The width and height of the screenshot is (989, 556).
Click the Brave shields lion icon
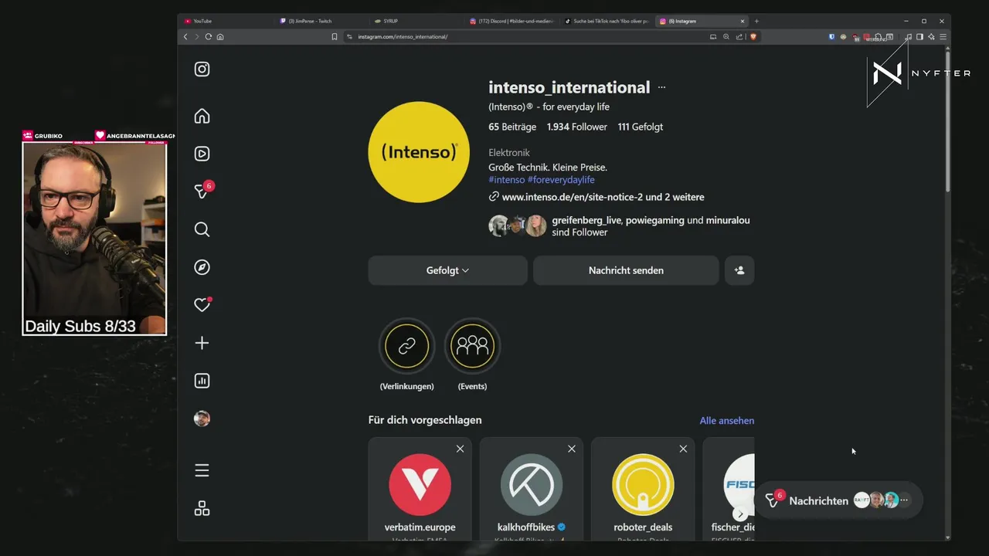[753, 36]
